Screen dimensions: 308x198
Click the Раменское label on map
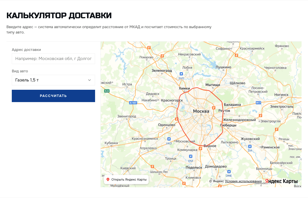tap(271, 147)
